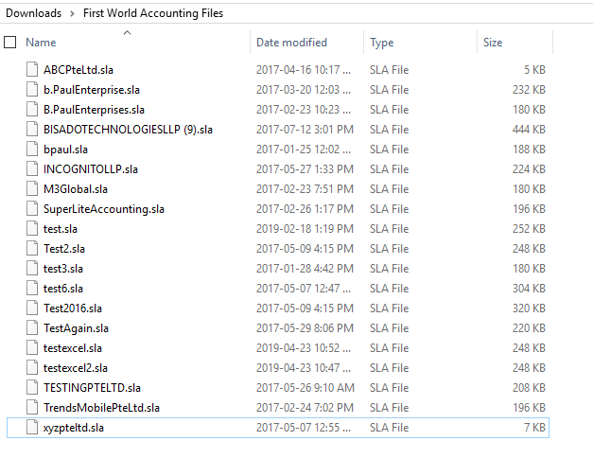Select the testexcel2.sla file name

point(76,368)
